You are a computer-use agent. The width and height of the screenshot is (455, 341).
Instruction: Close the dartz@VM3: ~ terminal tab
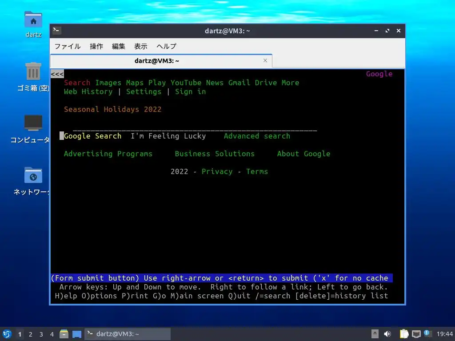pyautogui.click(x=265, y=60)
